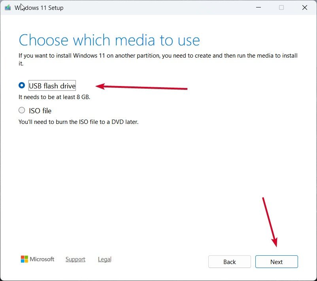Click the maximize button

[x=281, y=7]
